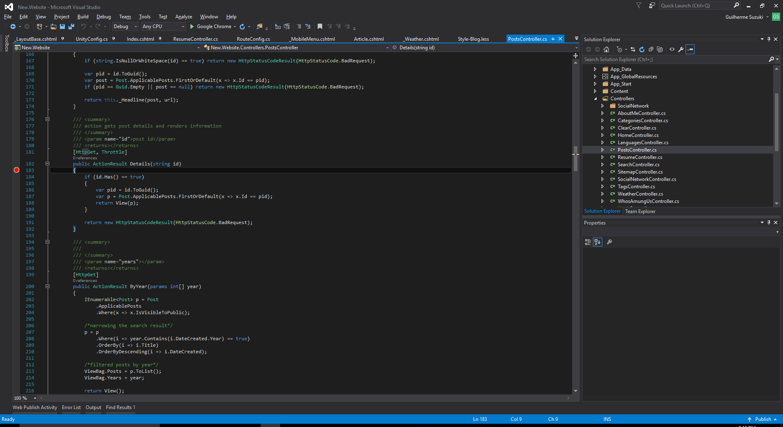The height and width of the screenshot is (427, 783).
Task: Toggle Preview Selected Items in Solution Explorer
Action: coord(690,49)
